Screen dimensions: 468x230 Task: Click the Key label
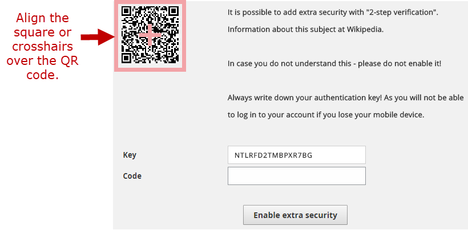[130, 155]
